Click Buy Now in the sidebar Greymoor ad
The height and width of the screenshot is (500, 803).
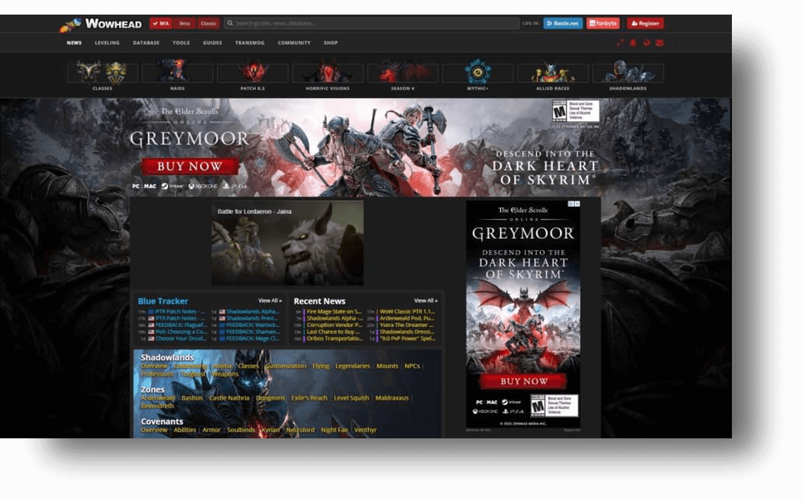pyautogui.click(x=523, y=381)
